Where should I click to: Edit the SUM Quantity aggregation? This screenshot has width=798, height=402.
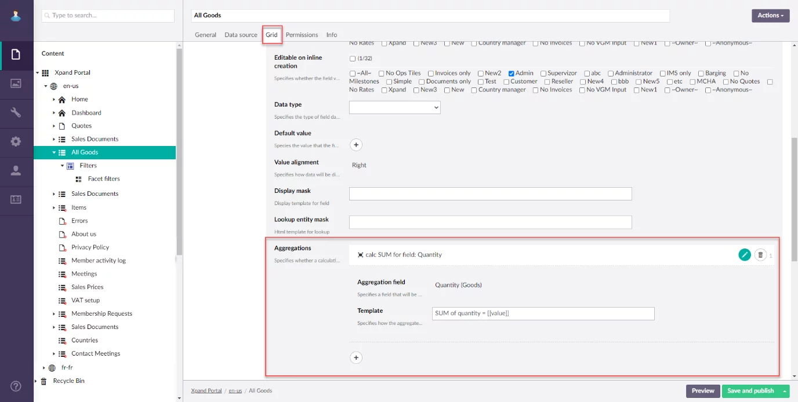(745, 255)
